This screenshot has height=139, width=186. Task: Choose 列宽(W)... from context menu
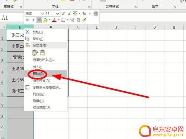46,94
